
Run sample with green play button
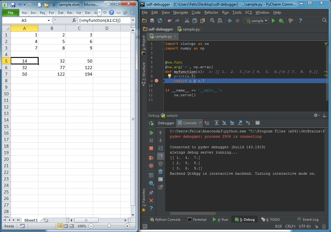273,21
